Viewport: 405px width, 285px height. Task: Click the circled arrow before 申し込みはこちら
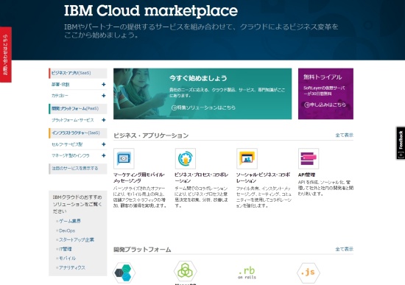(307, 105)
